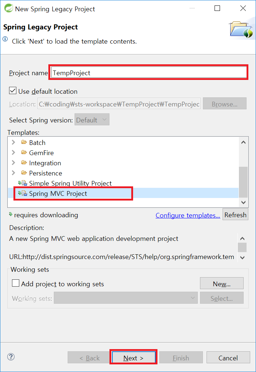This screenshot has height=372, width=256.
Task: Expand the Batch templates folder
Action: pos(14,142)
